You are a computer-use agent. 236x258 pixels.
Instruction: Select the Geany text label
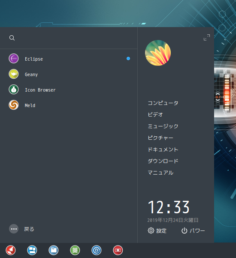click(x=31, y=74)
